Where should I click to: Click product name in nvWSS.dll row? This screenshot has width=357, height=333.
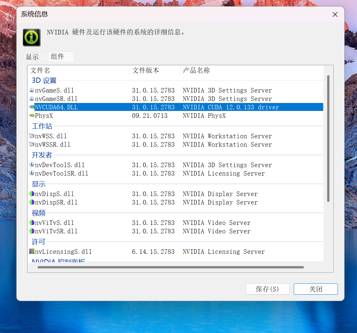pyautogui.click(x=227, y=136)
